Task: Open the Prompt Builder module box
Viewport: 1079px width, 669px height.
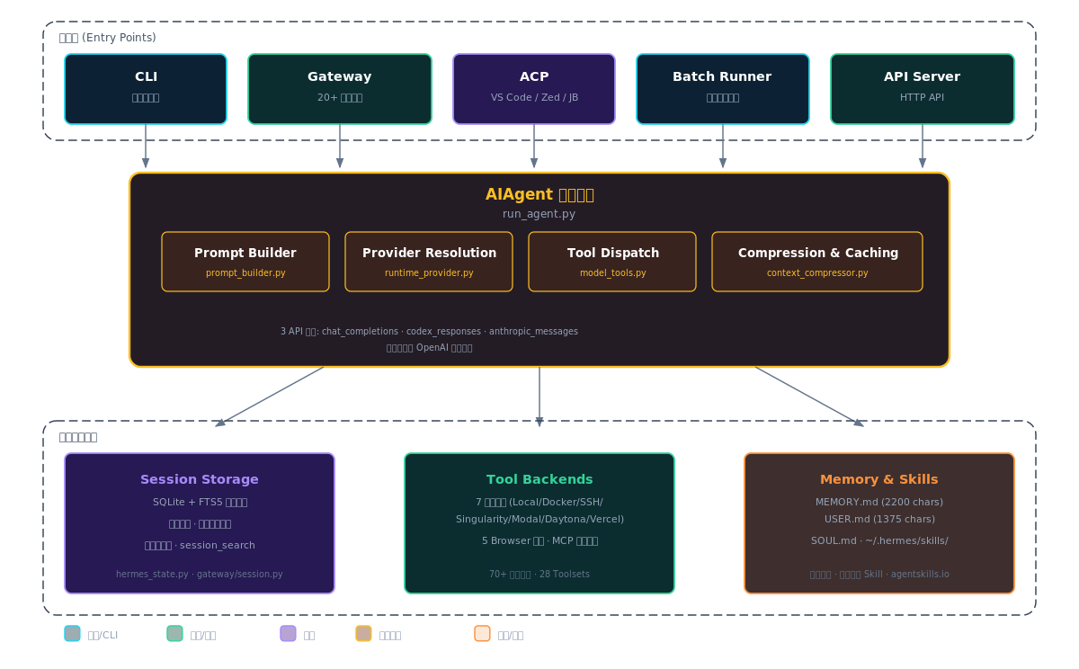Action: click(245, 262)
